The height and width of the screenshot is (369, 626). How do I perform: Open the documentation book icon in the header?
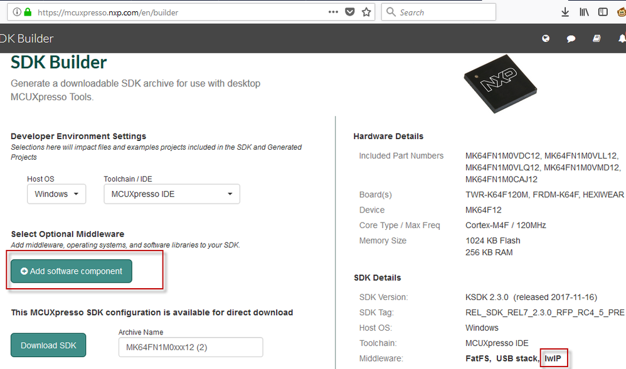(597, 38)
